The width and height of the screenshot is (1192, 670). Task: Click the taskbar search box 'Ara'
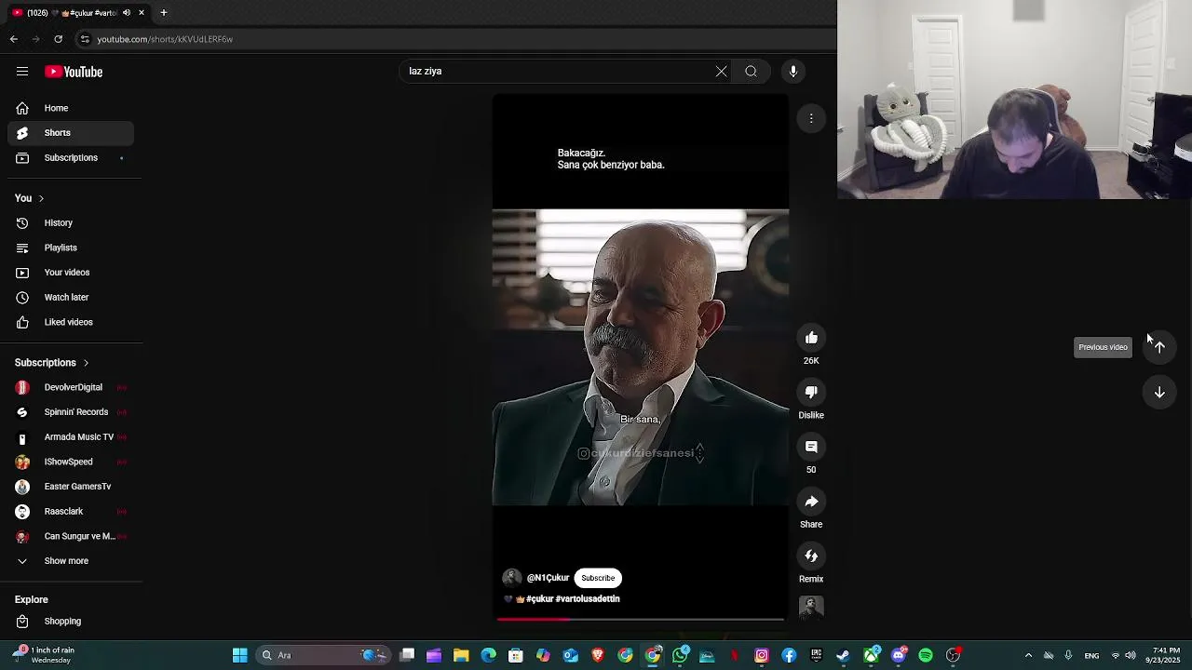pyautogui.click(x=322, y=655)
